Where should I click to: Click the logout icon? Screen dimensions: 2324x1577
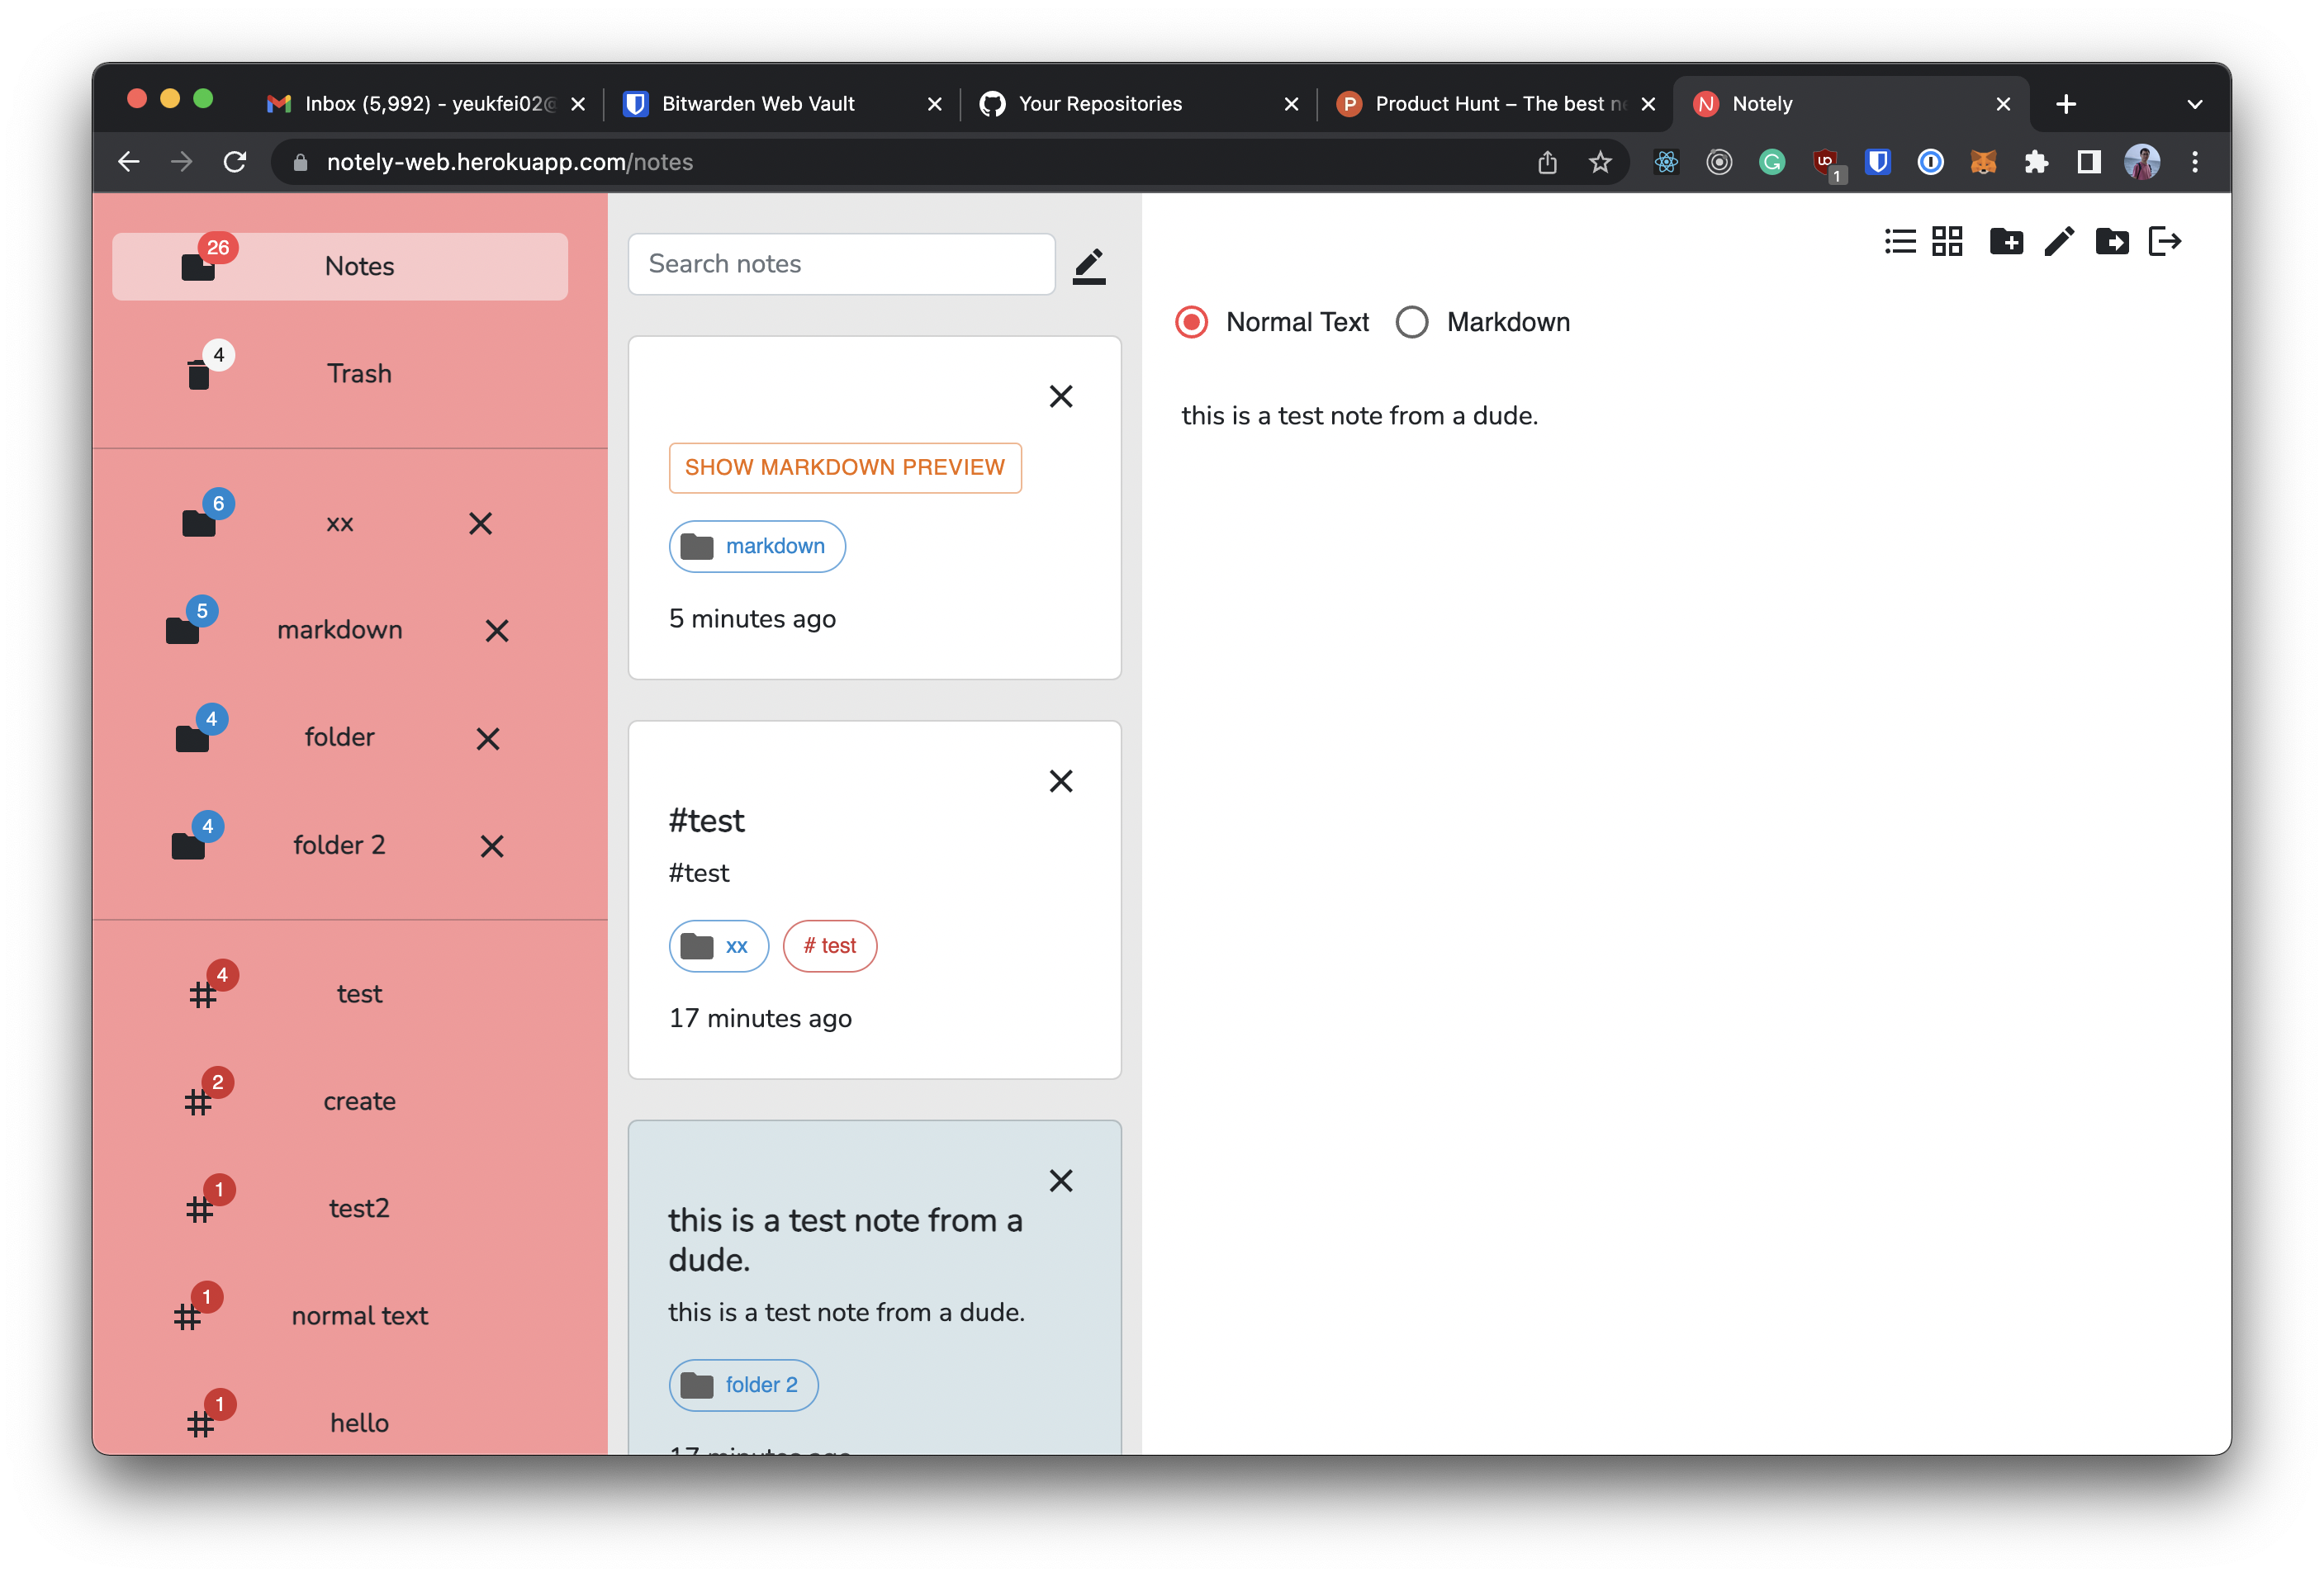[x=2165, y=242]
